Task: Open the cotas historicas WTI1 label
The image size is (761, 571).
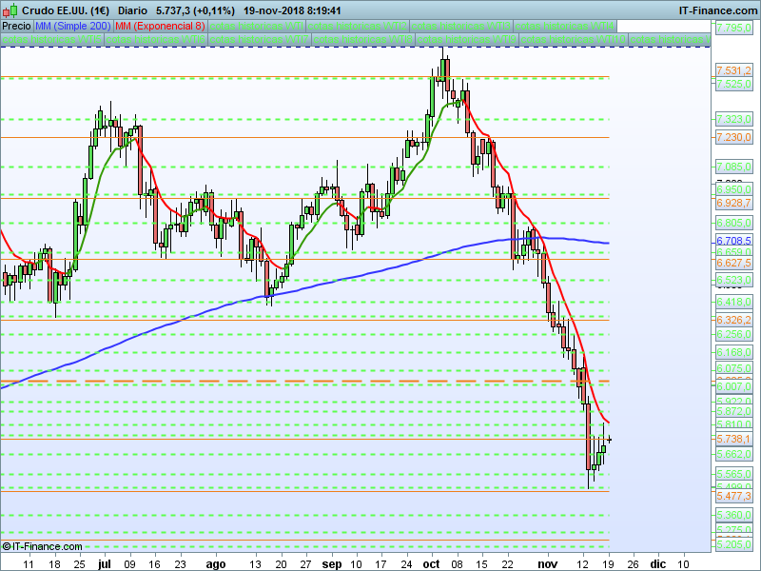Action: click(x=256, y=27)
